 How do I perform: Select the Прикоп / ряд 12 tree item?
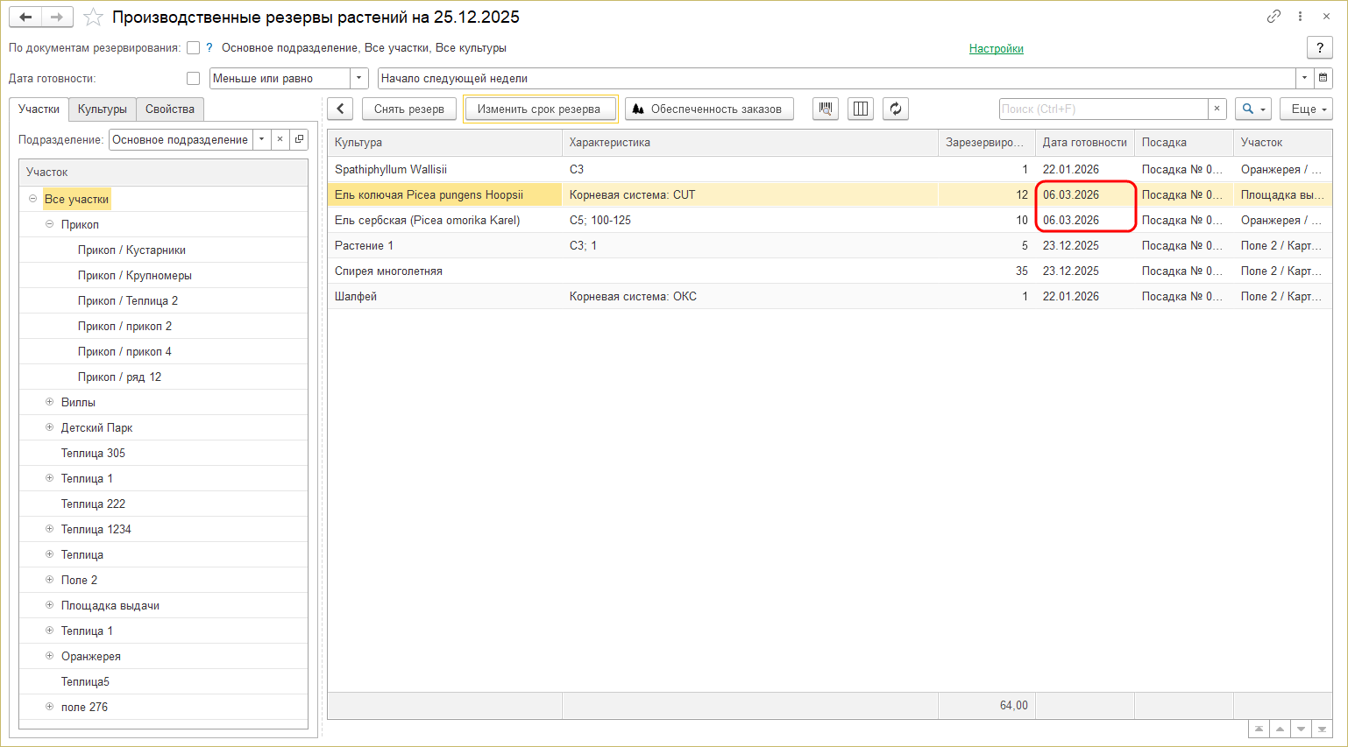pos(119,377)
